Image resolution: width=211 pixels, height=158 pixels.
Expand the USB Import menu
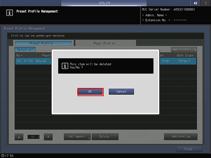(x=77, y=137)
